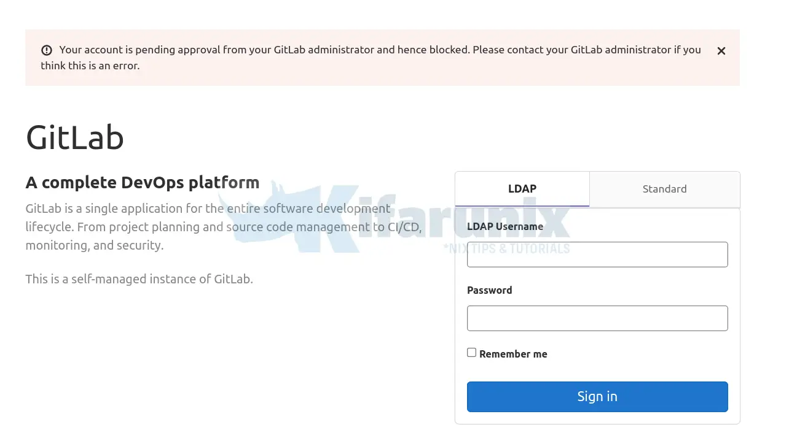Click the Remember me label text
The width and height of the screenshot is (789, 433).
point(513,354)
